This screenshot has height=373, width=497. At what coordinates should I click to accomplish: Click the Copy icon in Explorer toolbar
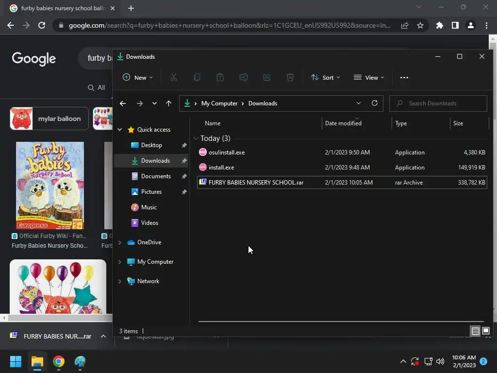point(197,77)
